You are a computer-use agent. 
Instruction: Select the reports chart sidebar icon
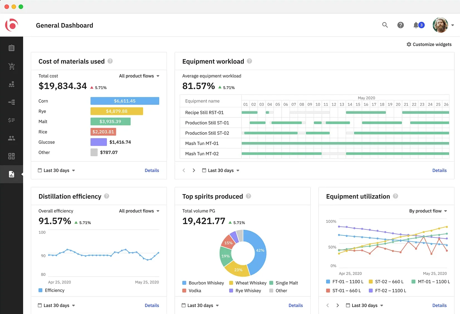point(11,174)
